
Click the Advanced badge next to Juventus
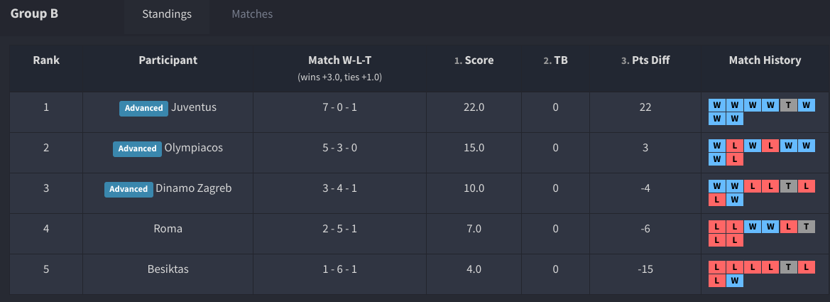click(144, 108)
